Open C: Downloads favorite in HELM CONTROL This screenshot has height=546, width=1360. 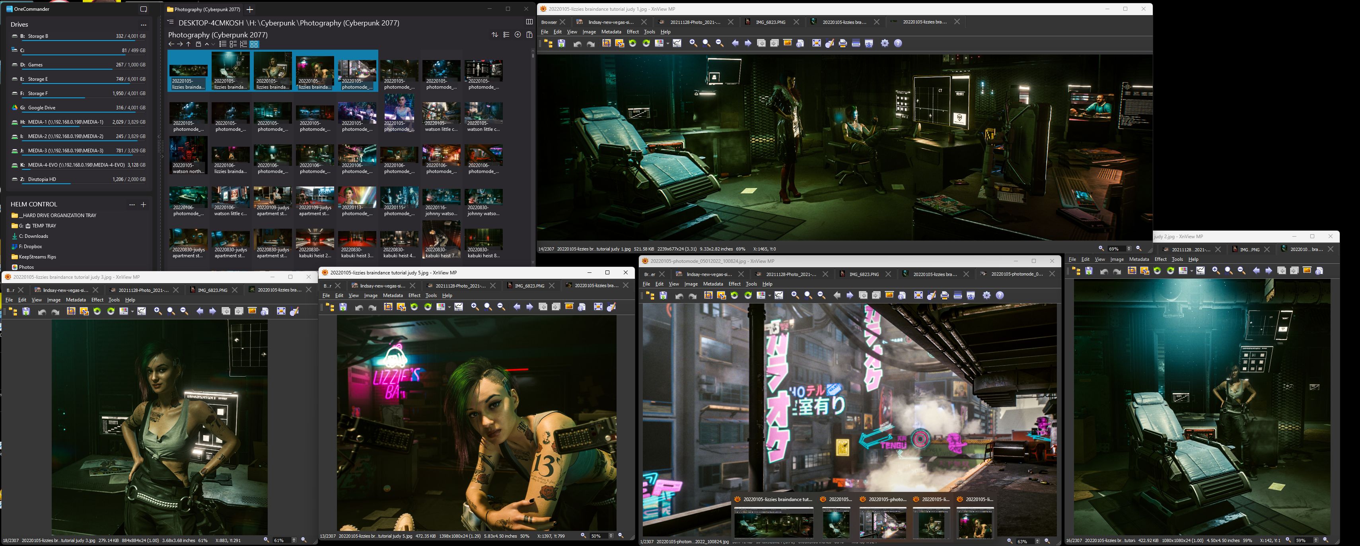pos(33,236)
